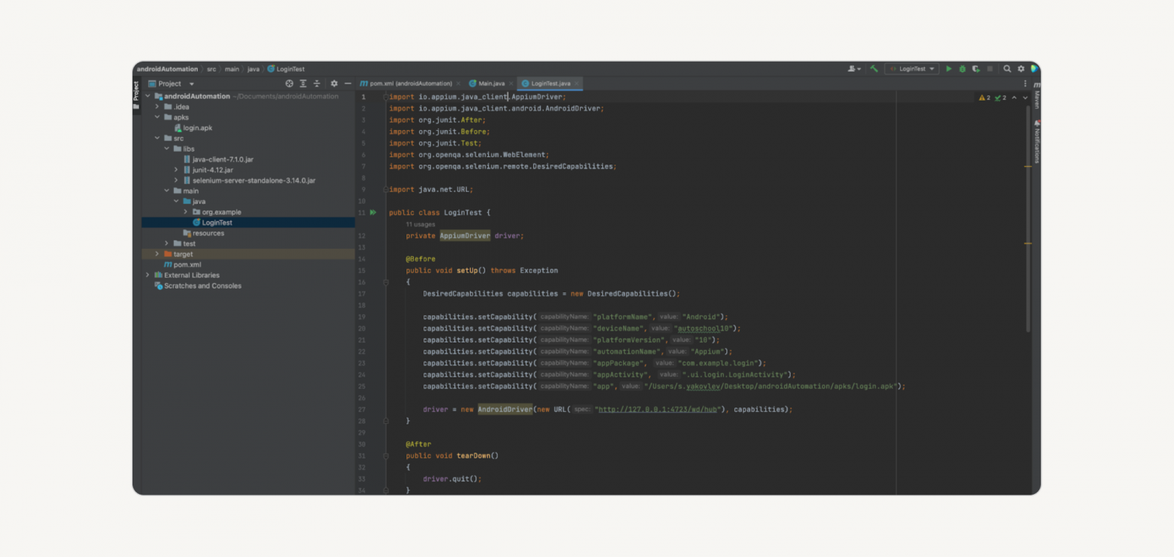Fold setUp method body at line 16
Viewport: 1174px width, 557px height.
point(386,283)
